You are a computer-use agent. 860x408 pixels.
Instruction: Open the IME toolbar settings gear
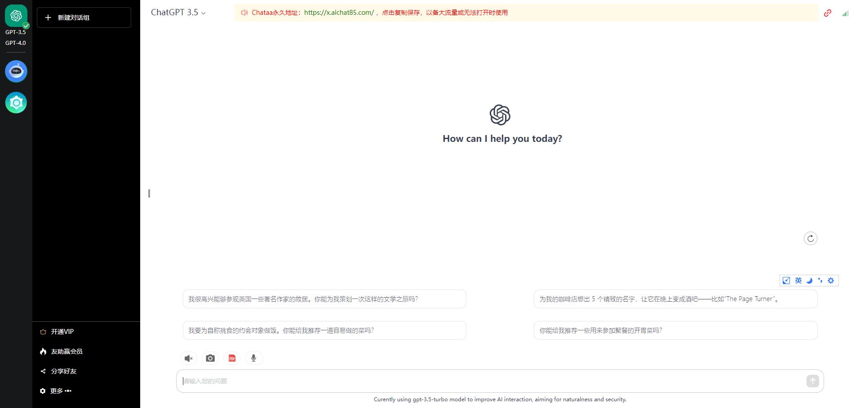tap(831, 281)
